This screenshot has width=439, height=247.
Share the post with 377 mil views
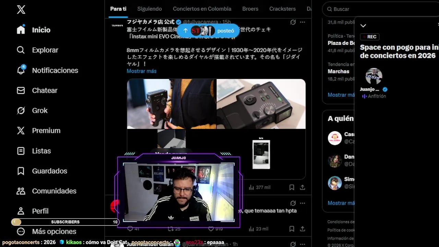[x=302, y=187]
